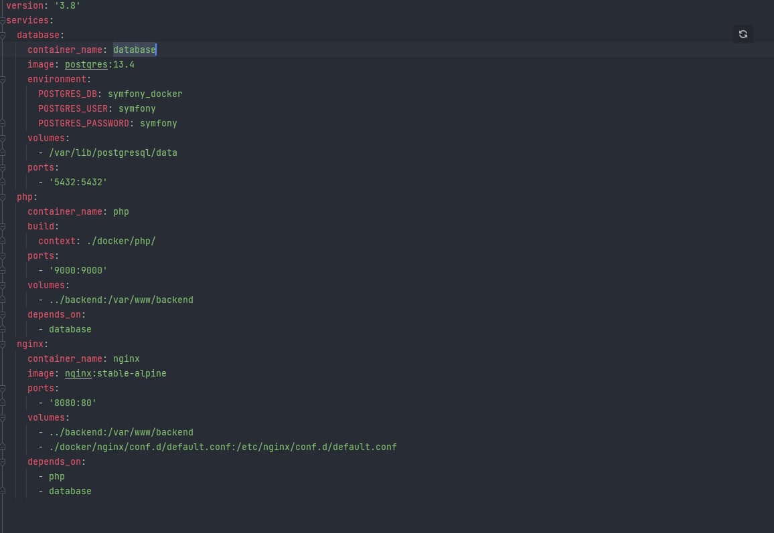The height and width of the screenshot is (533, 774).
Task: Collapse the database service fold marker
Action: point(3,35)
